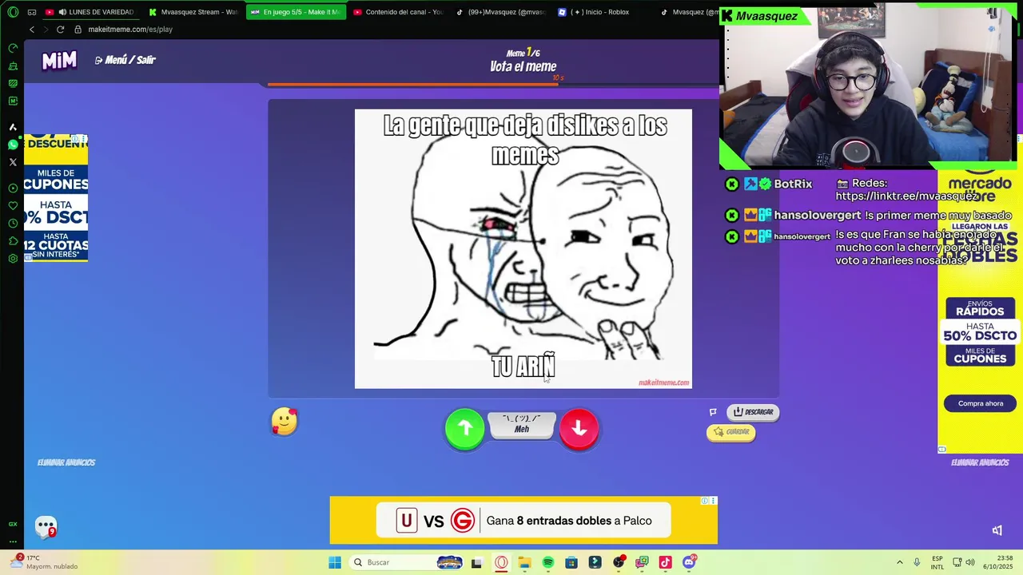
Task: Open bookmarks heart icon in the sidebar
Action: 13,206
